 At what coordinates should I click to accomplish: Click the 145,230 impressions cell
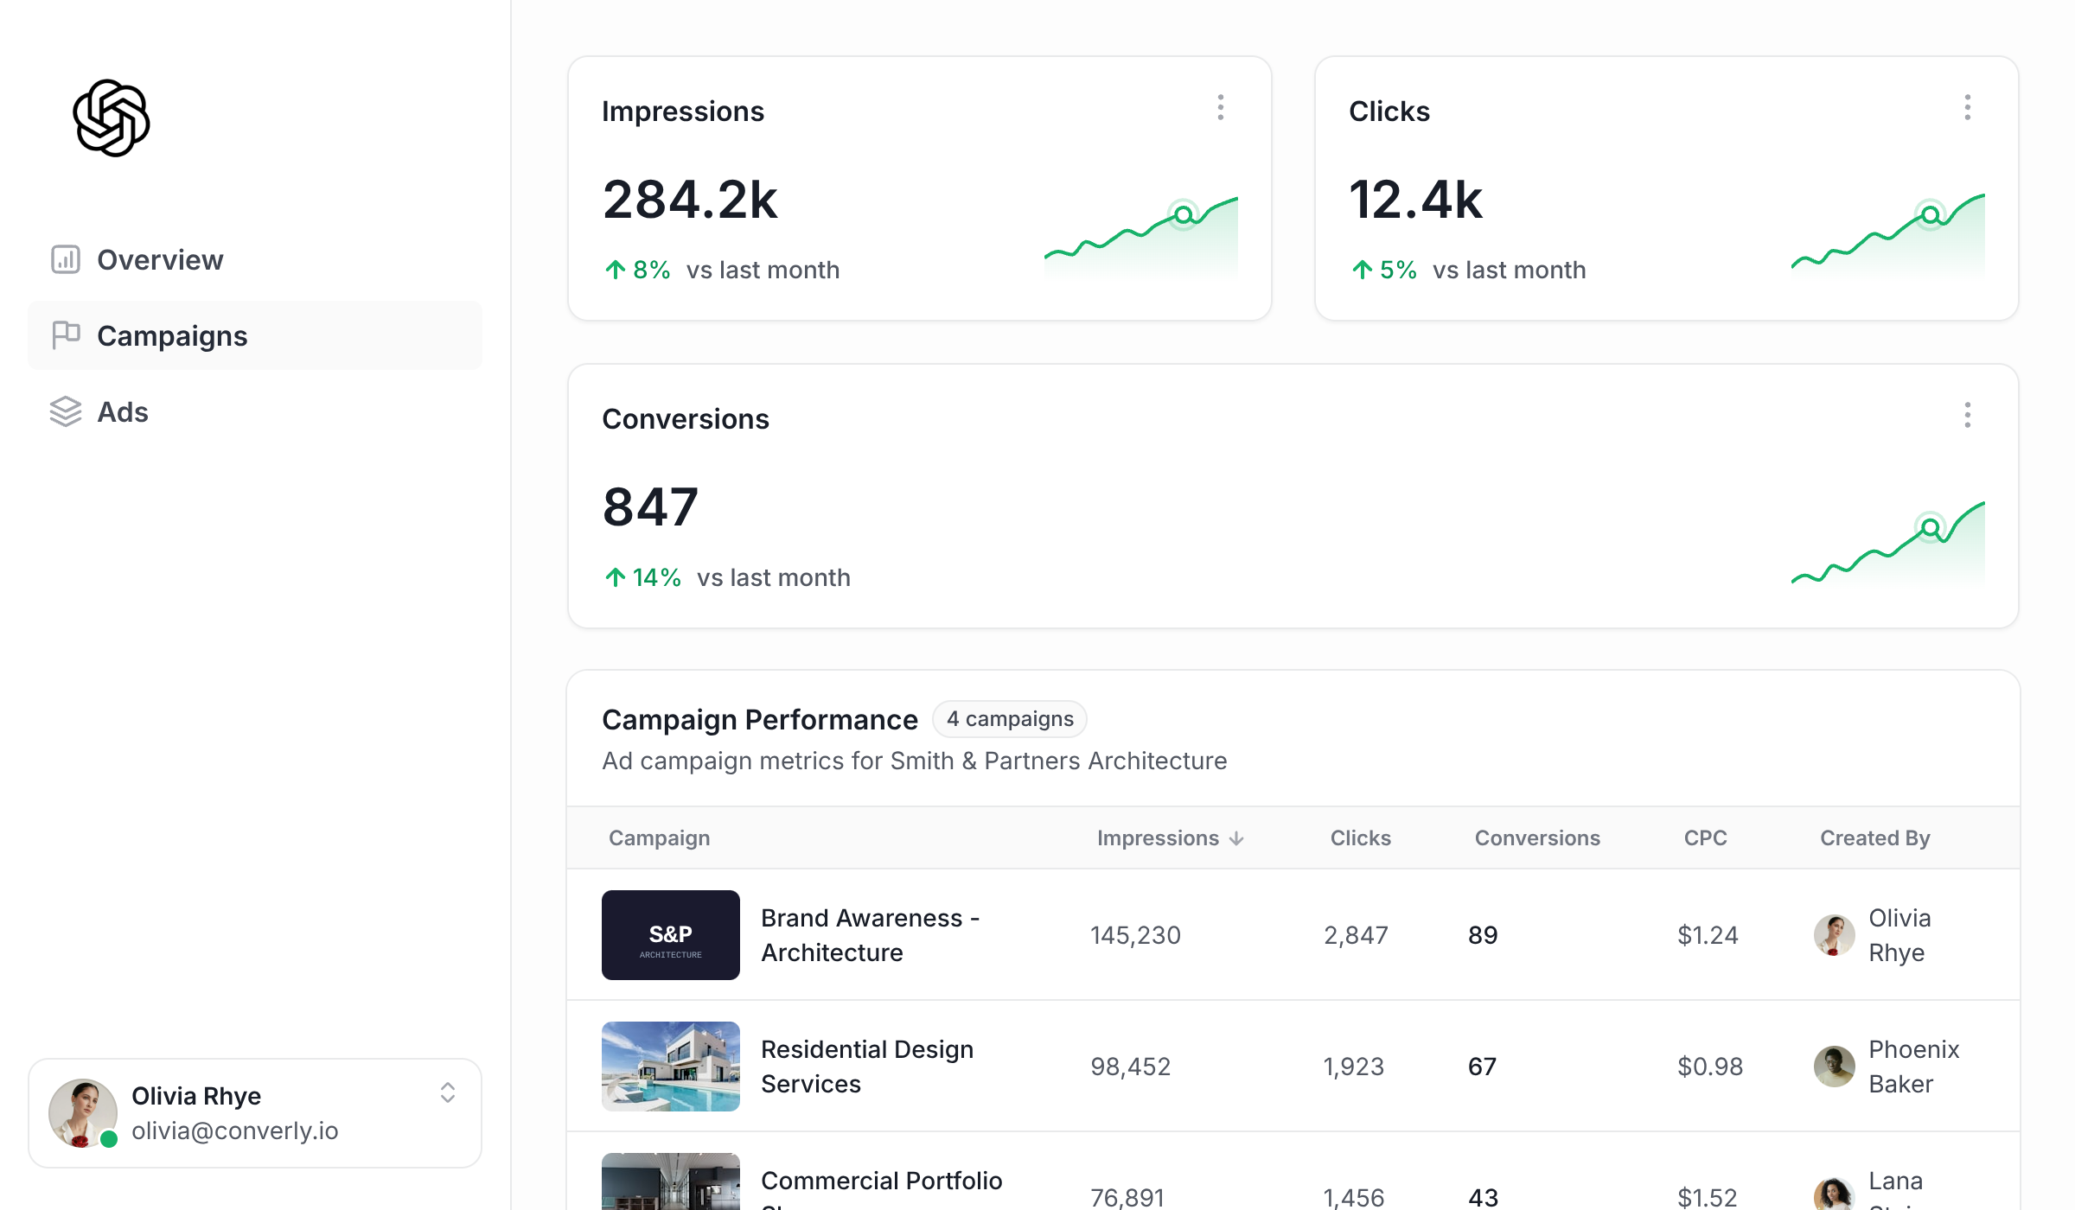pos(1135,935)
